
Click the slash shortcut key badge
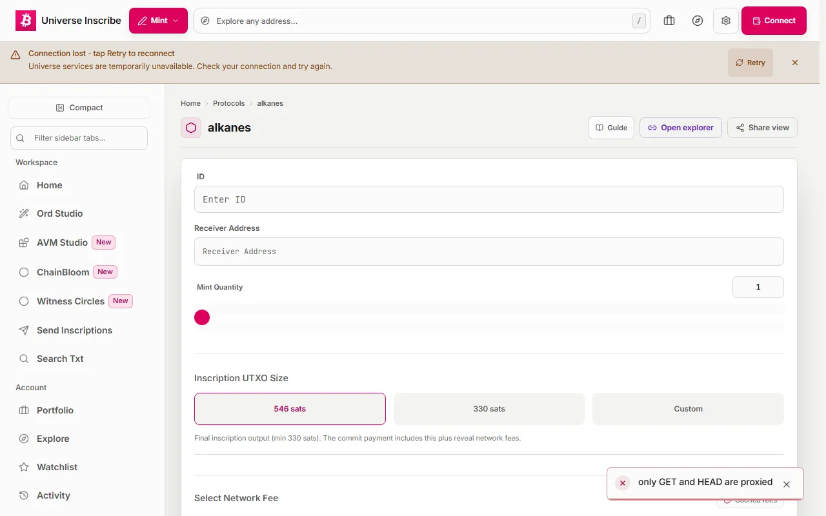[639, 21]
